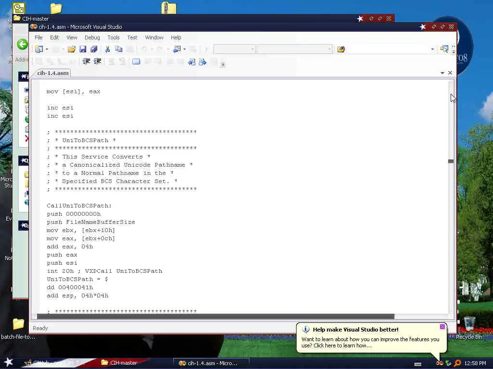Click the '; * UniToBCSPath *' comment line

pyautogui.click(x=81, y=140)
